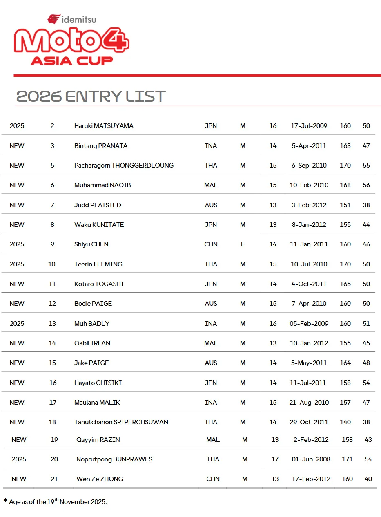Click Noprutpong BUNPRAWES birth date 01-Jun-2008
The height and width of the screenshot is (517, 381).
tap(311, 459)
